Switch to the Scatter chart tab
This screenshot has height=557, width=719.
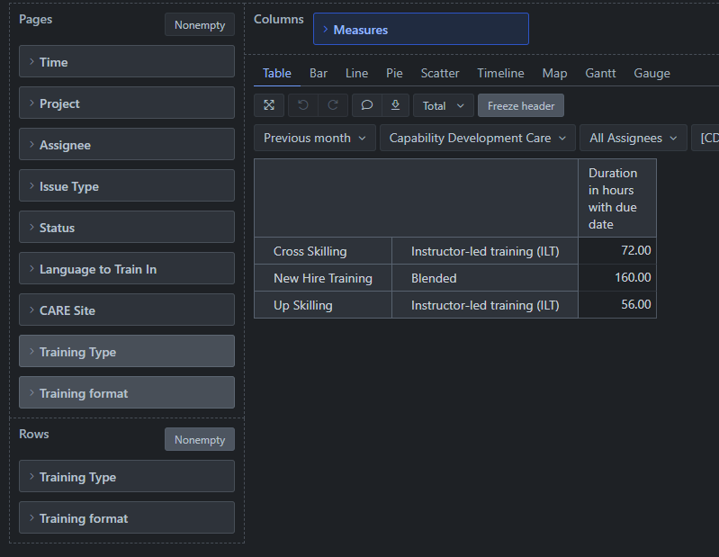click(440, 74)
